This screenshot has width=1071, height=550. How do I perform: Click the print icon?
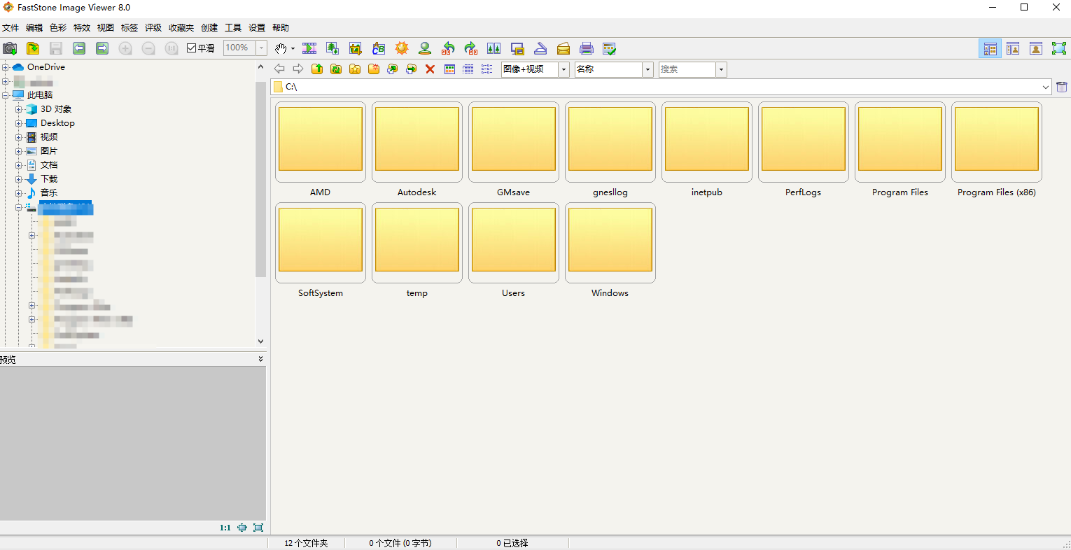point(587,48)
